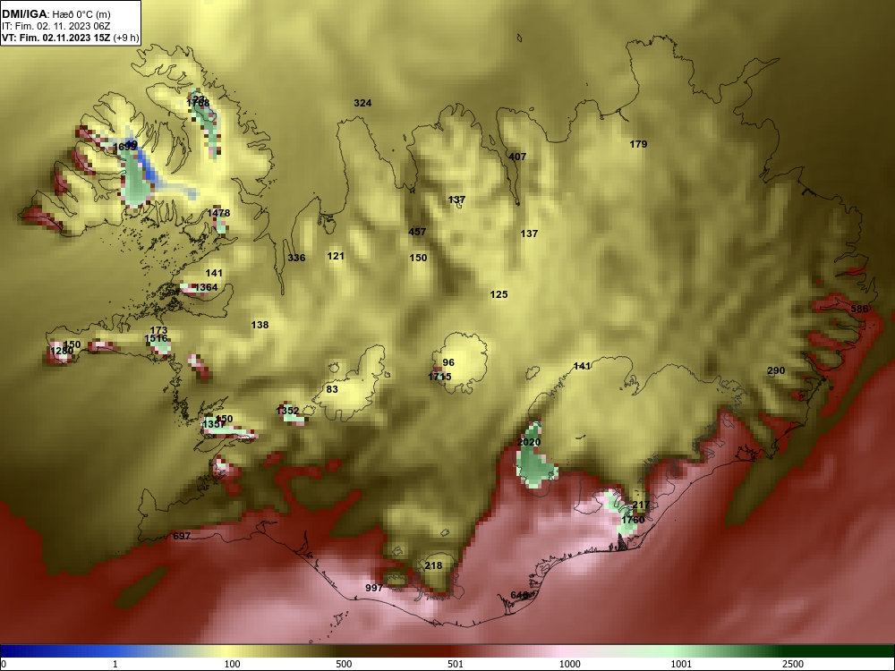Click the '1699' value in the Westfjords
This screenshot has height=671, width=895.
pyautogui.click(x=124, y=148)
